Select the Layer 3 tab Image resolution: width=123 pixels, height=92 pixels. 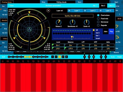(x=108, y=11)
